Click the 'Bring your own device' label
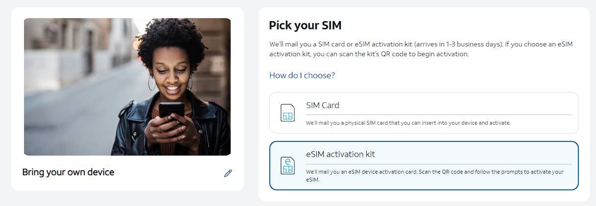 (68, 172)
